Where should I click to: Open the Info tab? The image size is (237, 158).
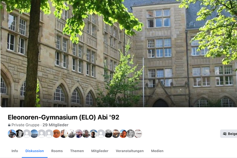[x=15, y=151]
